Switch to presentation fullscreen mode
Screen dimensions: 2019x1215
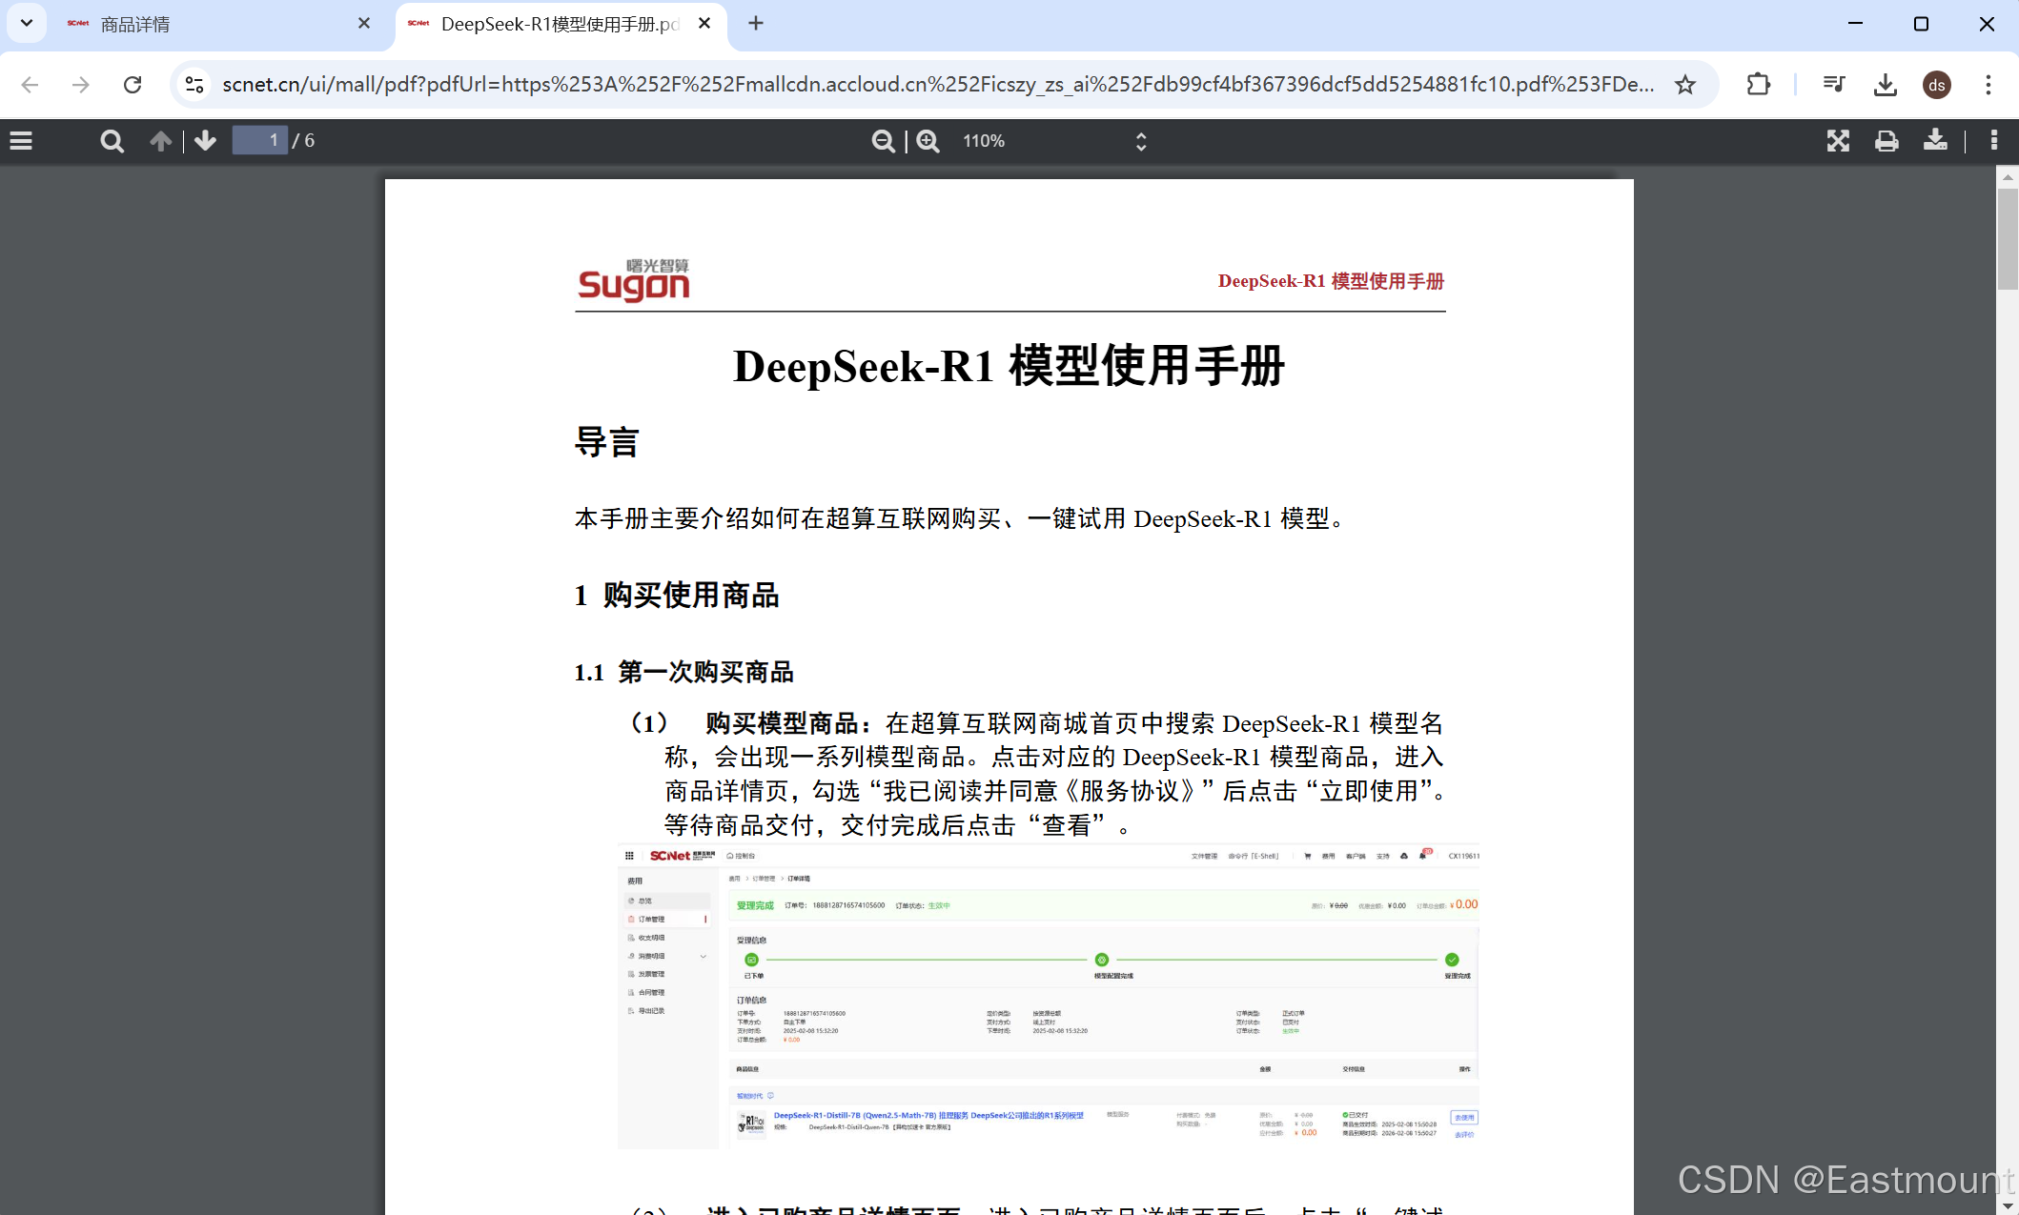click(1838, 141)
